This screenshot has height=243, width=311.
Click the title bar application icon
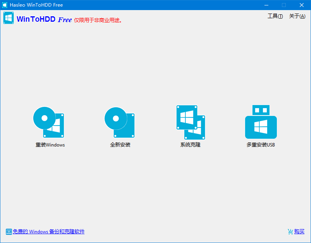coord(5,5)
